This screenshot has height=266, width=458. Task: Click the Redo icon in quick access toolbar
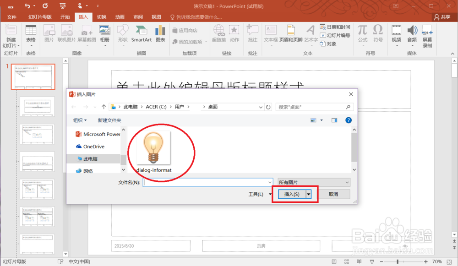click(45, 6)
